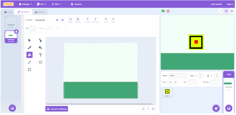Click the green ground rectangle on canvas

pyautogui.click(x=101, y=90)
